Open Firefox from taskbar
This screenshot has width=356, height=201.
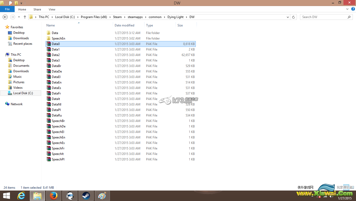tap(54, 196)
